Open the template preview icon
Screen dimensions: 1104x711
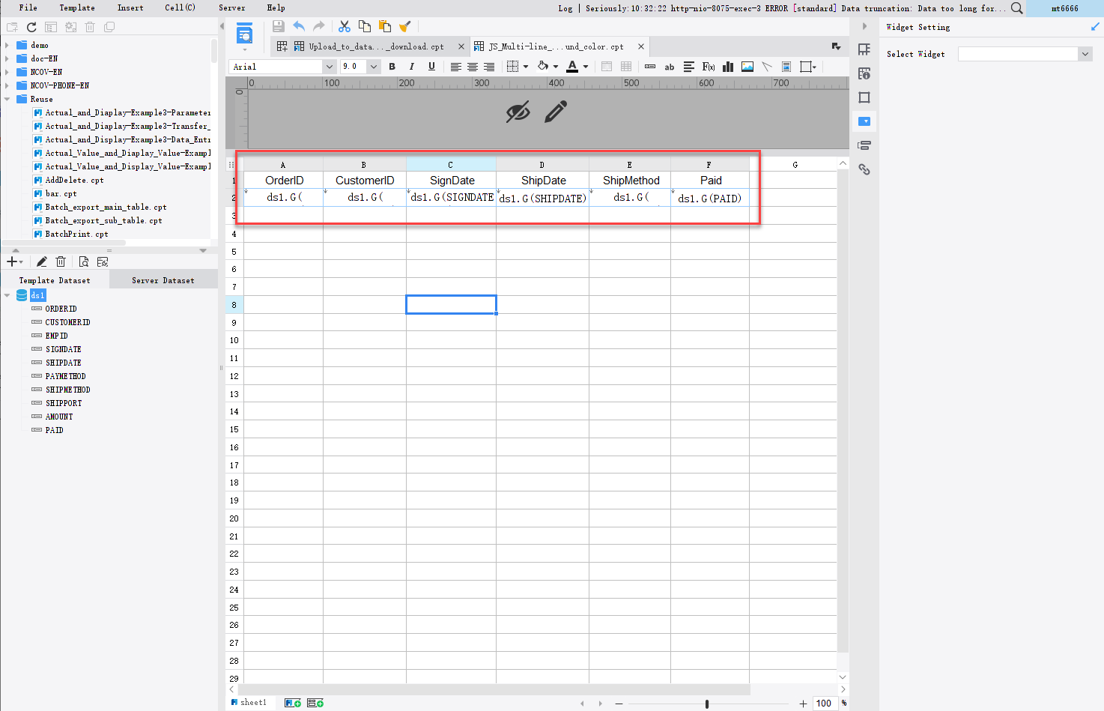(244, 34)
